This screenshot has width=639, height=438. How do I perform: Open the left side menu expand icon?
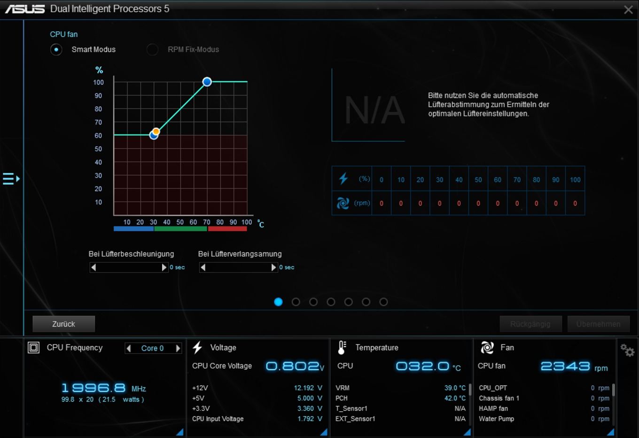tap(11, 179)
